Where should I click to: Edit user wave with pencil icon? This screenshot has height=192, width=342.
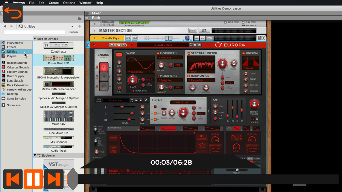(x=146, y=100)
